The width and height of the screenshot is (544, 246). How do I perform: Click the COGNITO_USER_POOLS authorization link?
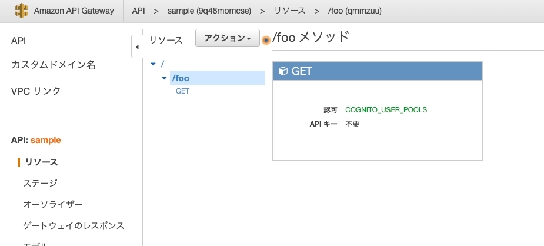point(386,109)
